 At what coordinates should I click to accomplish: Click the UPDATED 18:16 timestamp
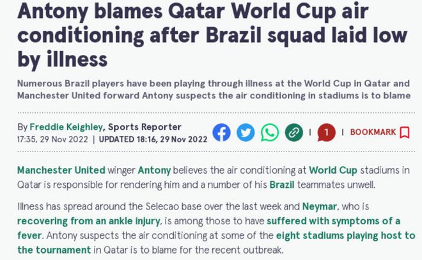(x=153, y=139)
